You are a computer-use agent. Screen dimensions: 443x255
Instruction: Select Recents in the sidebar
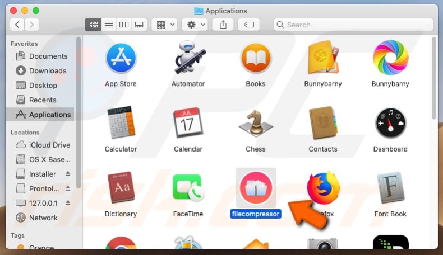click(x=41, y=100)
